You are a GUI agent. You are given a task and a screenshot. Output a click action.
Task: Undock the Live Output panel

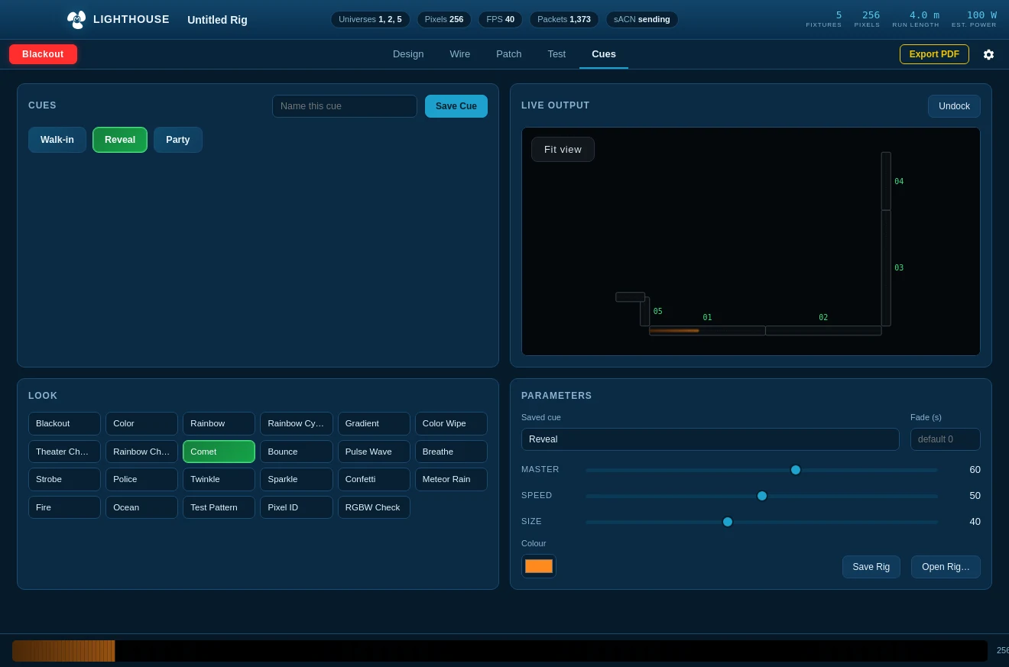[954, 106]
